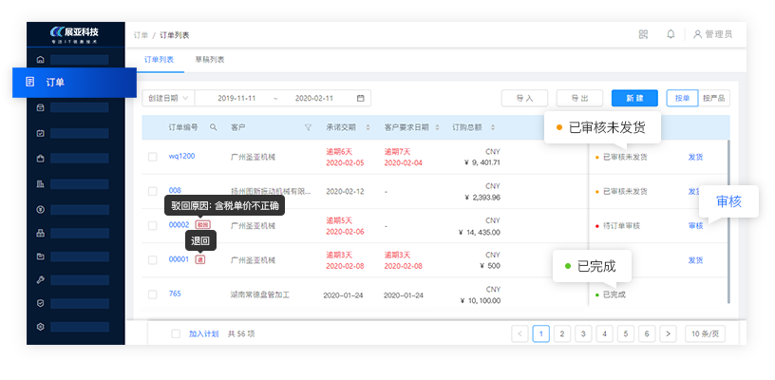The image size is (775, 380).
Task: Open the yen currency sidebar icon
Action: [41, 210]
